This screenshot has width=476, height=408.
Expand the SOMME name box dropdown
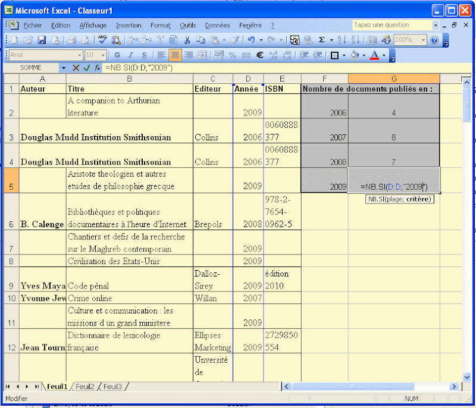[x=64, y=68]
